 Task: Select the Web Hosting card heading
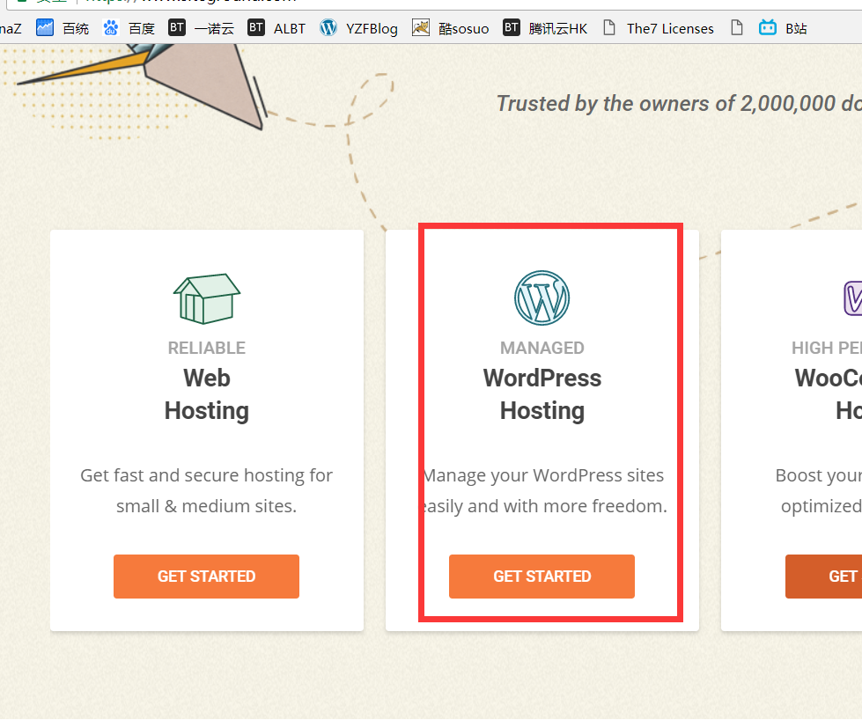pyautogui.click(x=206, y=394)
